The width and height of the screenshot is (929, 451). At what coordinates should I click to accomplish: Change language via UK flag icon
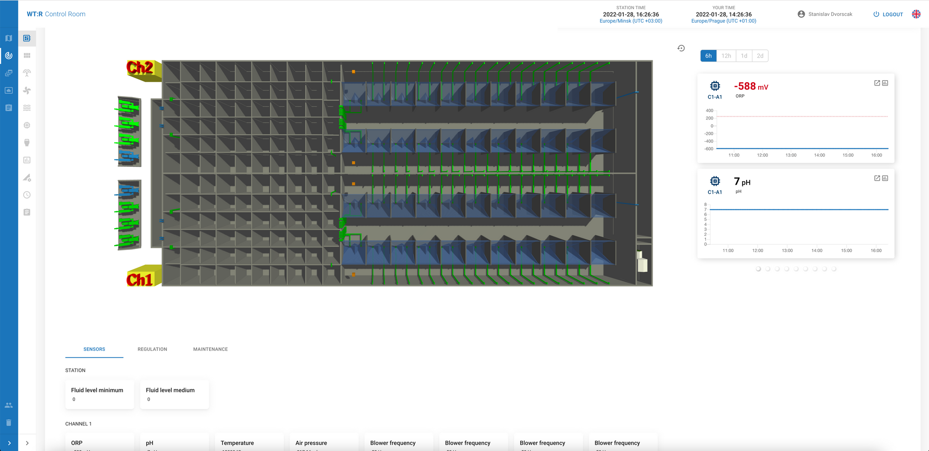click(916, 14)
